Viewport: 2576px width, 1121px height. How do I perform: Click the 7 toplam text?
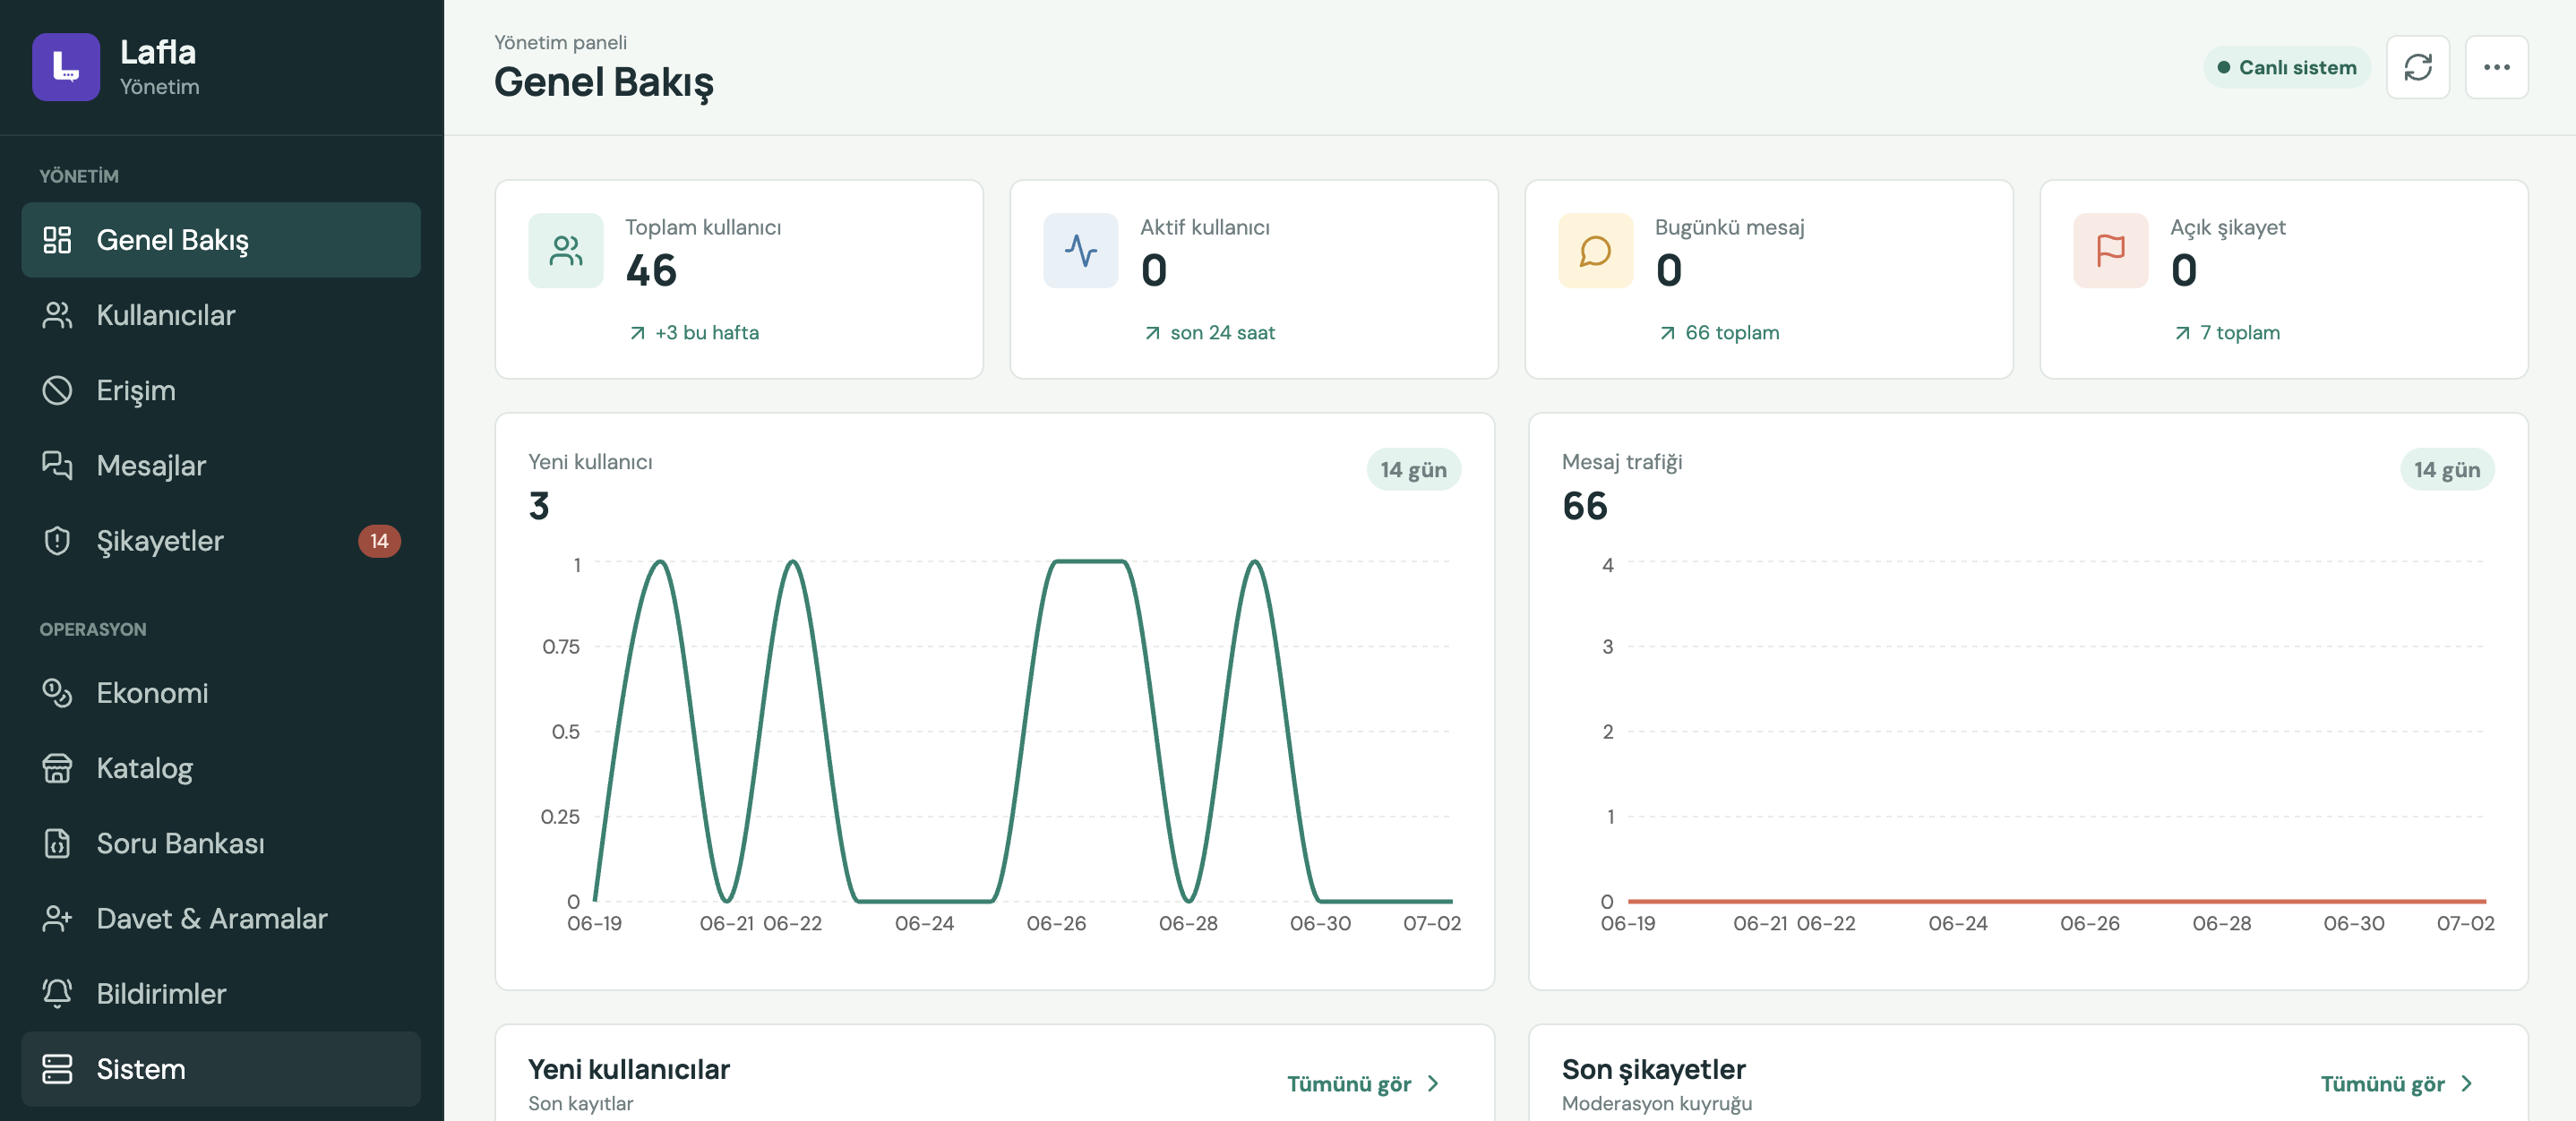click(2240, 333)
